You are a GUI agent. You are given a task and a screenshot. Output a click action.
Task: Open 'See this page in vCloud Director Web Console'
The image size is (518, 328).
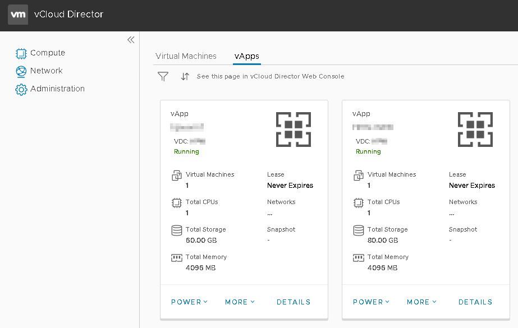coord(271,77)
